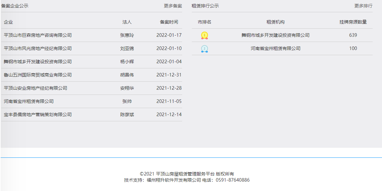382x191 pixels.
Task: Open the 更多备案 link
Action: pyautogui.click(x=173, y=6)
